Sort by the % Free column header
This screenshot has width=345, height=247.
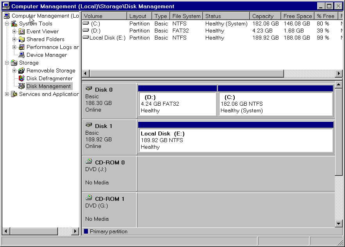pos(326,16)
